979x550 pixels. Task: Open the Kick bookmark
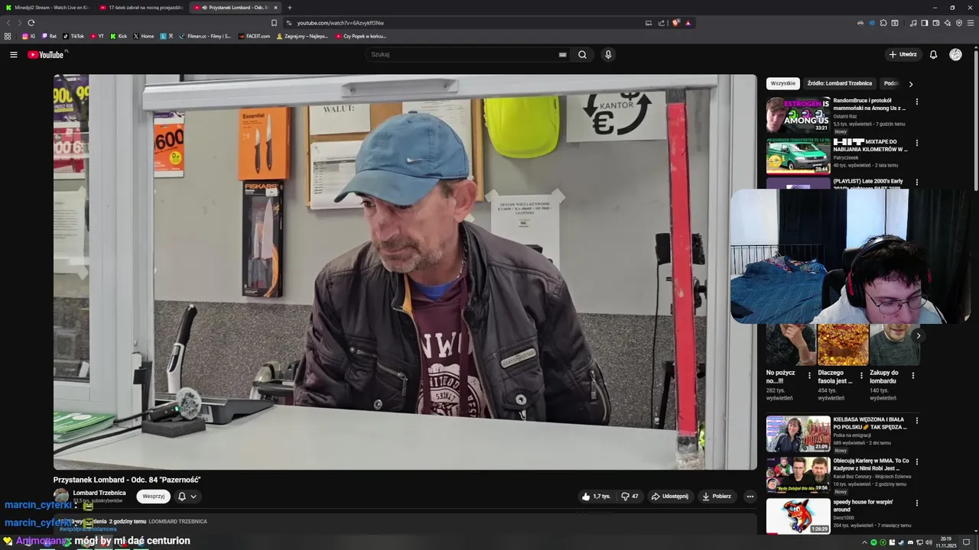119,36
